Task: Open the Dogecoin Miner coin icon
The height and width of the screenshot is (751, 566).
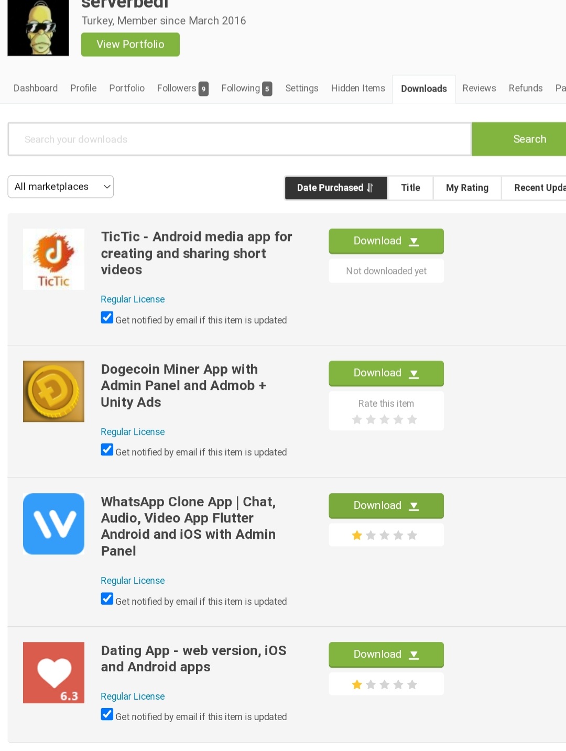Action: click(x=53, y=391)
